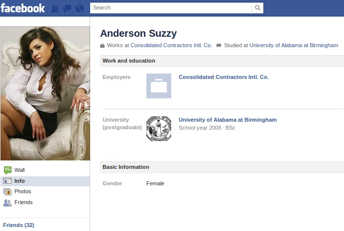The image size is (344, 231).
Task: Open University of Alabama link in header line
Action: pyautogui.click(x=294, y=45)
